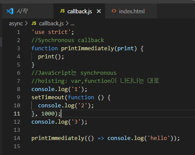The image size is (195, 155).
Task: Click line number 9 in the gutter
Action: [x=18, y=97]
